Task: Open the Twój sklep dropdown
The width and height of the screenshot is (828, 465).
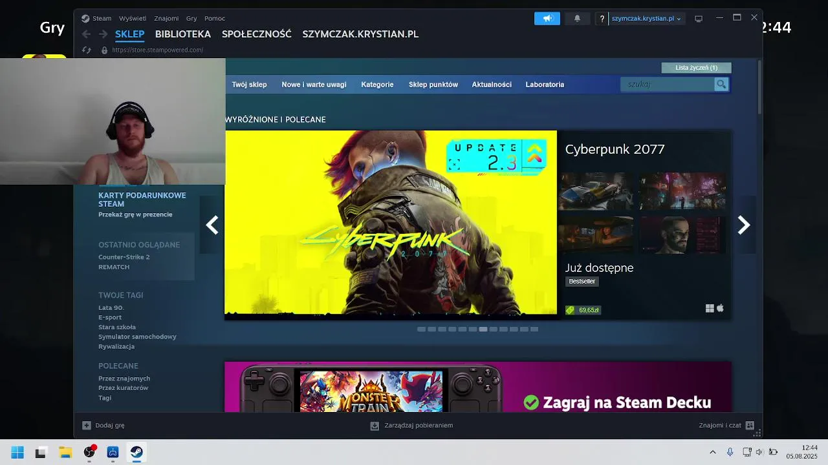Action: coord(249,85)
